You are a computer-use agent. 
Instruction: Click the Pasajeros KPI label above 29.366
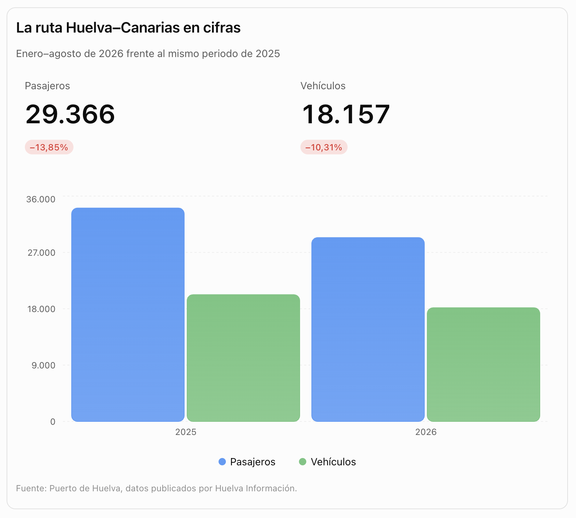[47, 86]
